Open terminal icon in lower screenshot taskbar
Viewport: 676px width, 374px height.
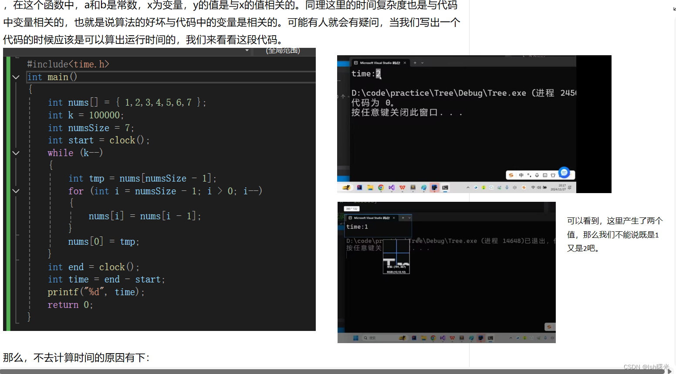pyautogui.click(x=490, y=338)
